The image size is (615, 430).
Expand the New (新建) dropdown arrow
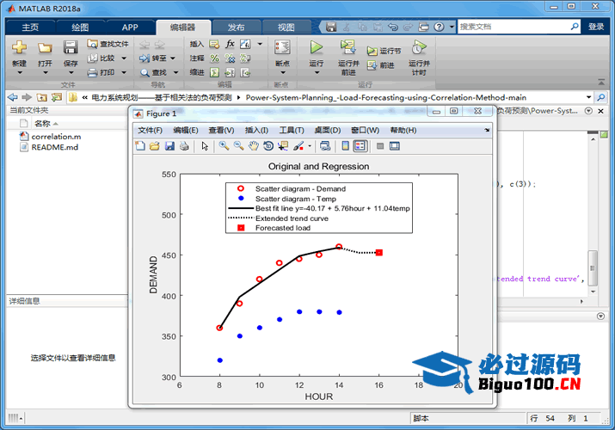pyautogui.click(x=19, y=73)
